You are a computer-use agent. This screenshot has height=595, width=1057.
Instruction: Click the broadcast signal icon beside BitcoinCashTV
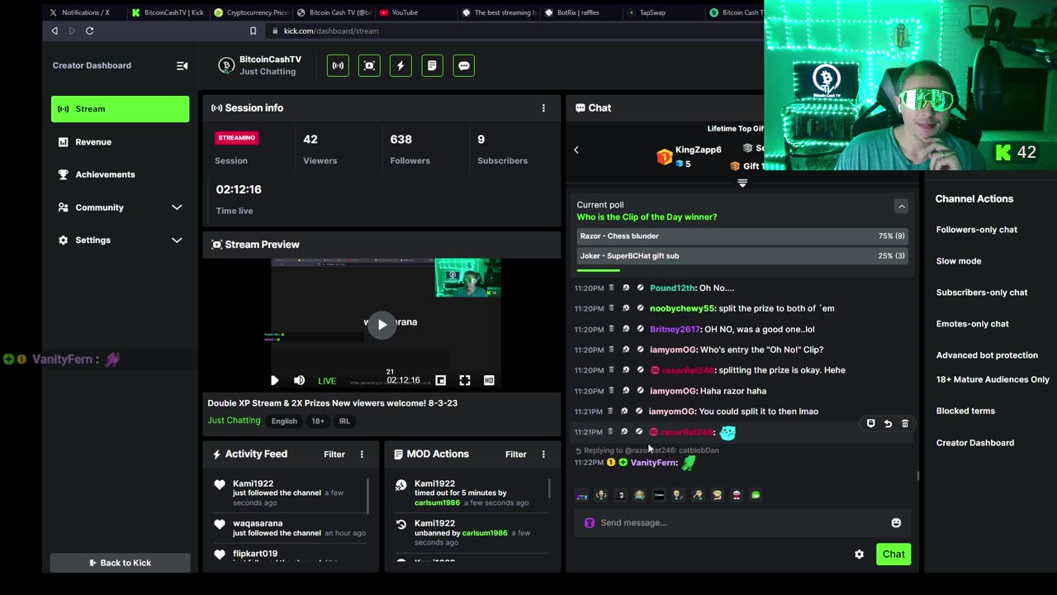click(x=338, y=65)
